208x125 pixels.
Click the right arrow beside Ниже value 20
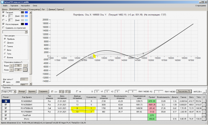click(25, 70)
